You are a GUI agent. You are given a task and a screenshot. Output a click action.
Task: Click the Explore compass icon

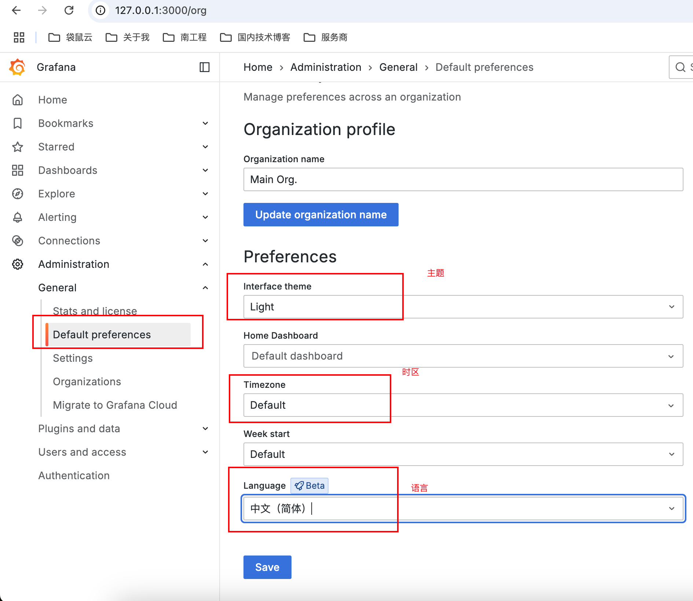[18, 194]
